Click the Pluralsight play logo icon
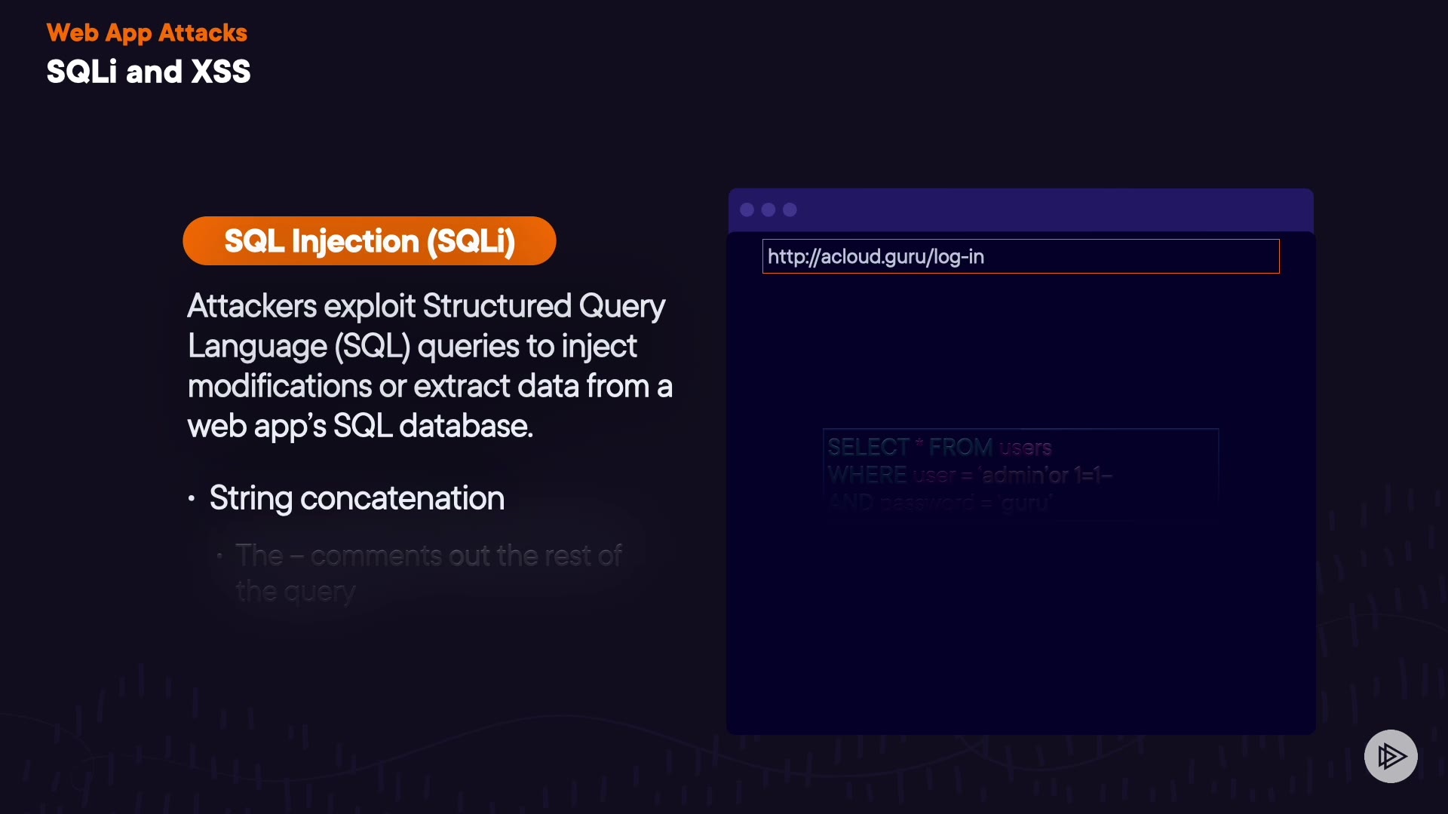 pos(1391,756)
